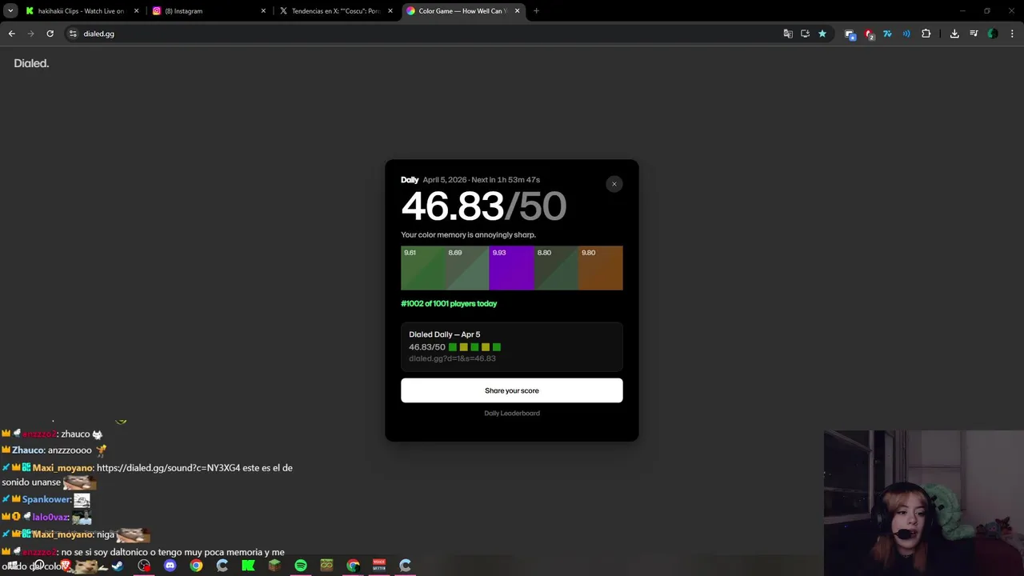Screen dimensions: 1024x576
Task: Click the lalo0vaz chat username
Action: point(50,517)
